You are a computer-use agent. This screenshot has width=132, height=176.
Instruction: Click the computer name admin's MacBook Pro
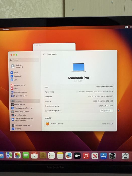pos(104,87)
